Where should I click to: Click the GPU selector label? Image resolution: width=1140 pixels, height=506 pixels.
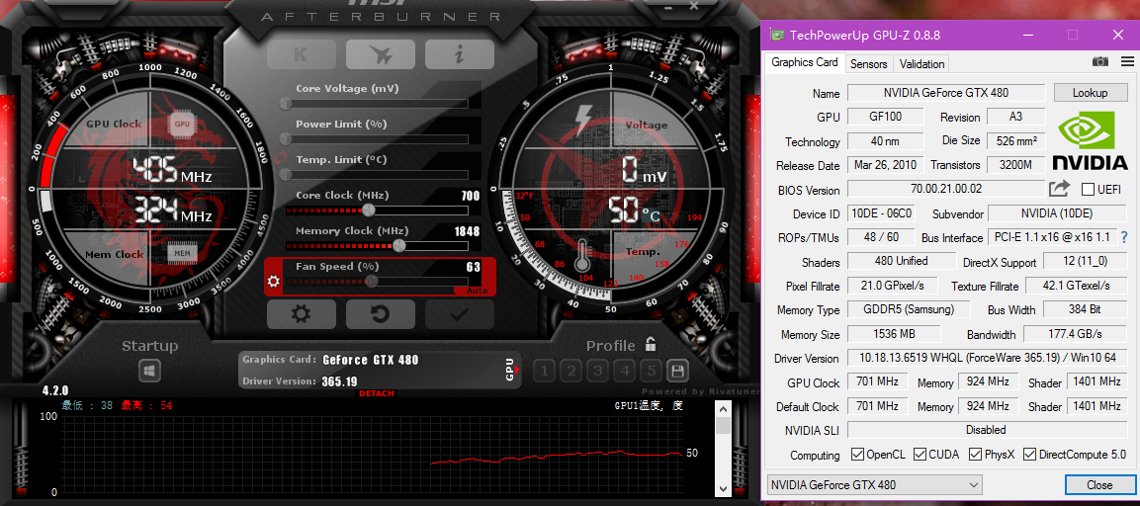click(x=509, y=370)
